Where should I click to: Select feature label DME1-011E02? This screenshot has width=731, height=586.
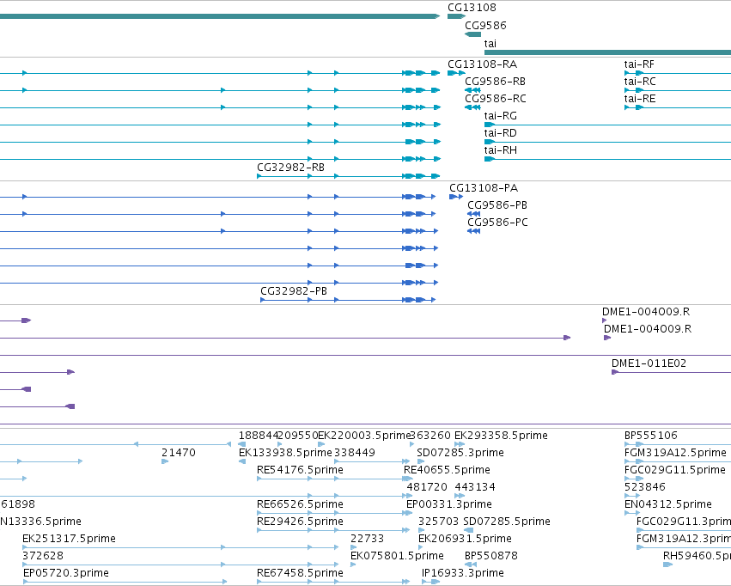[649, 363]
